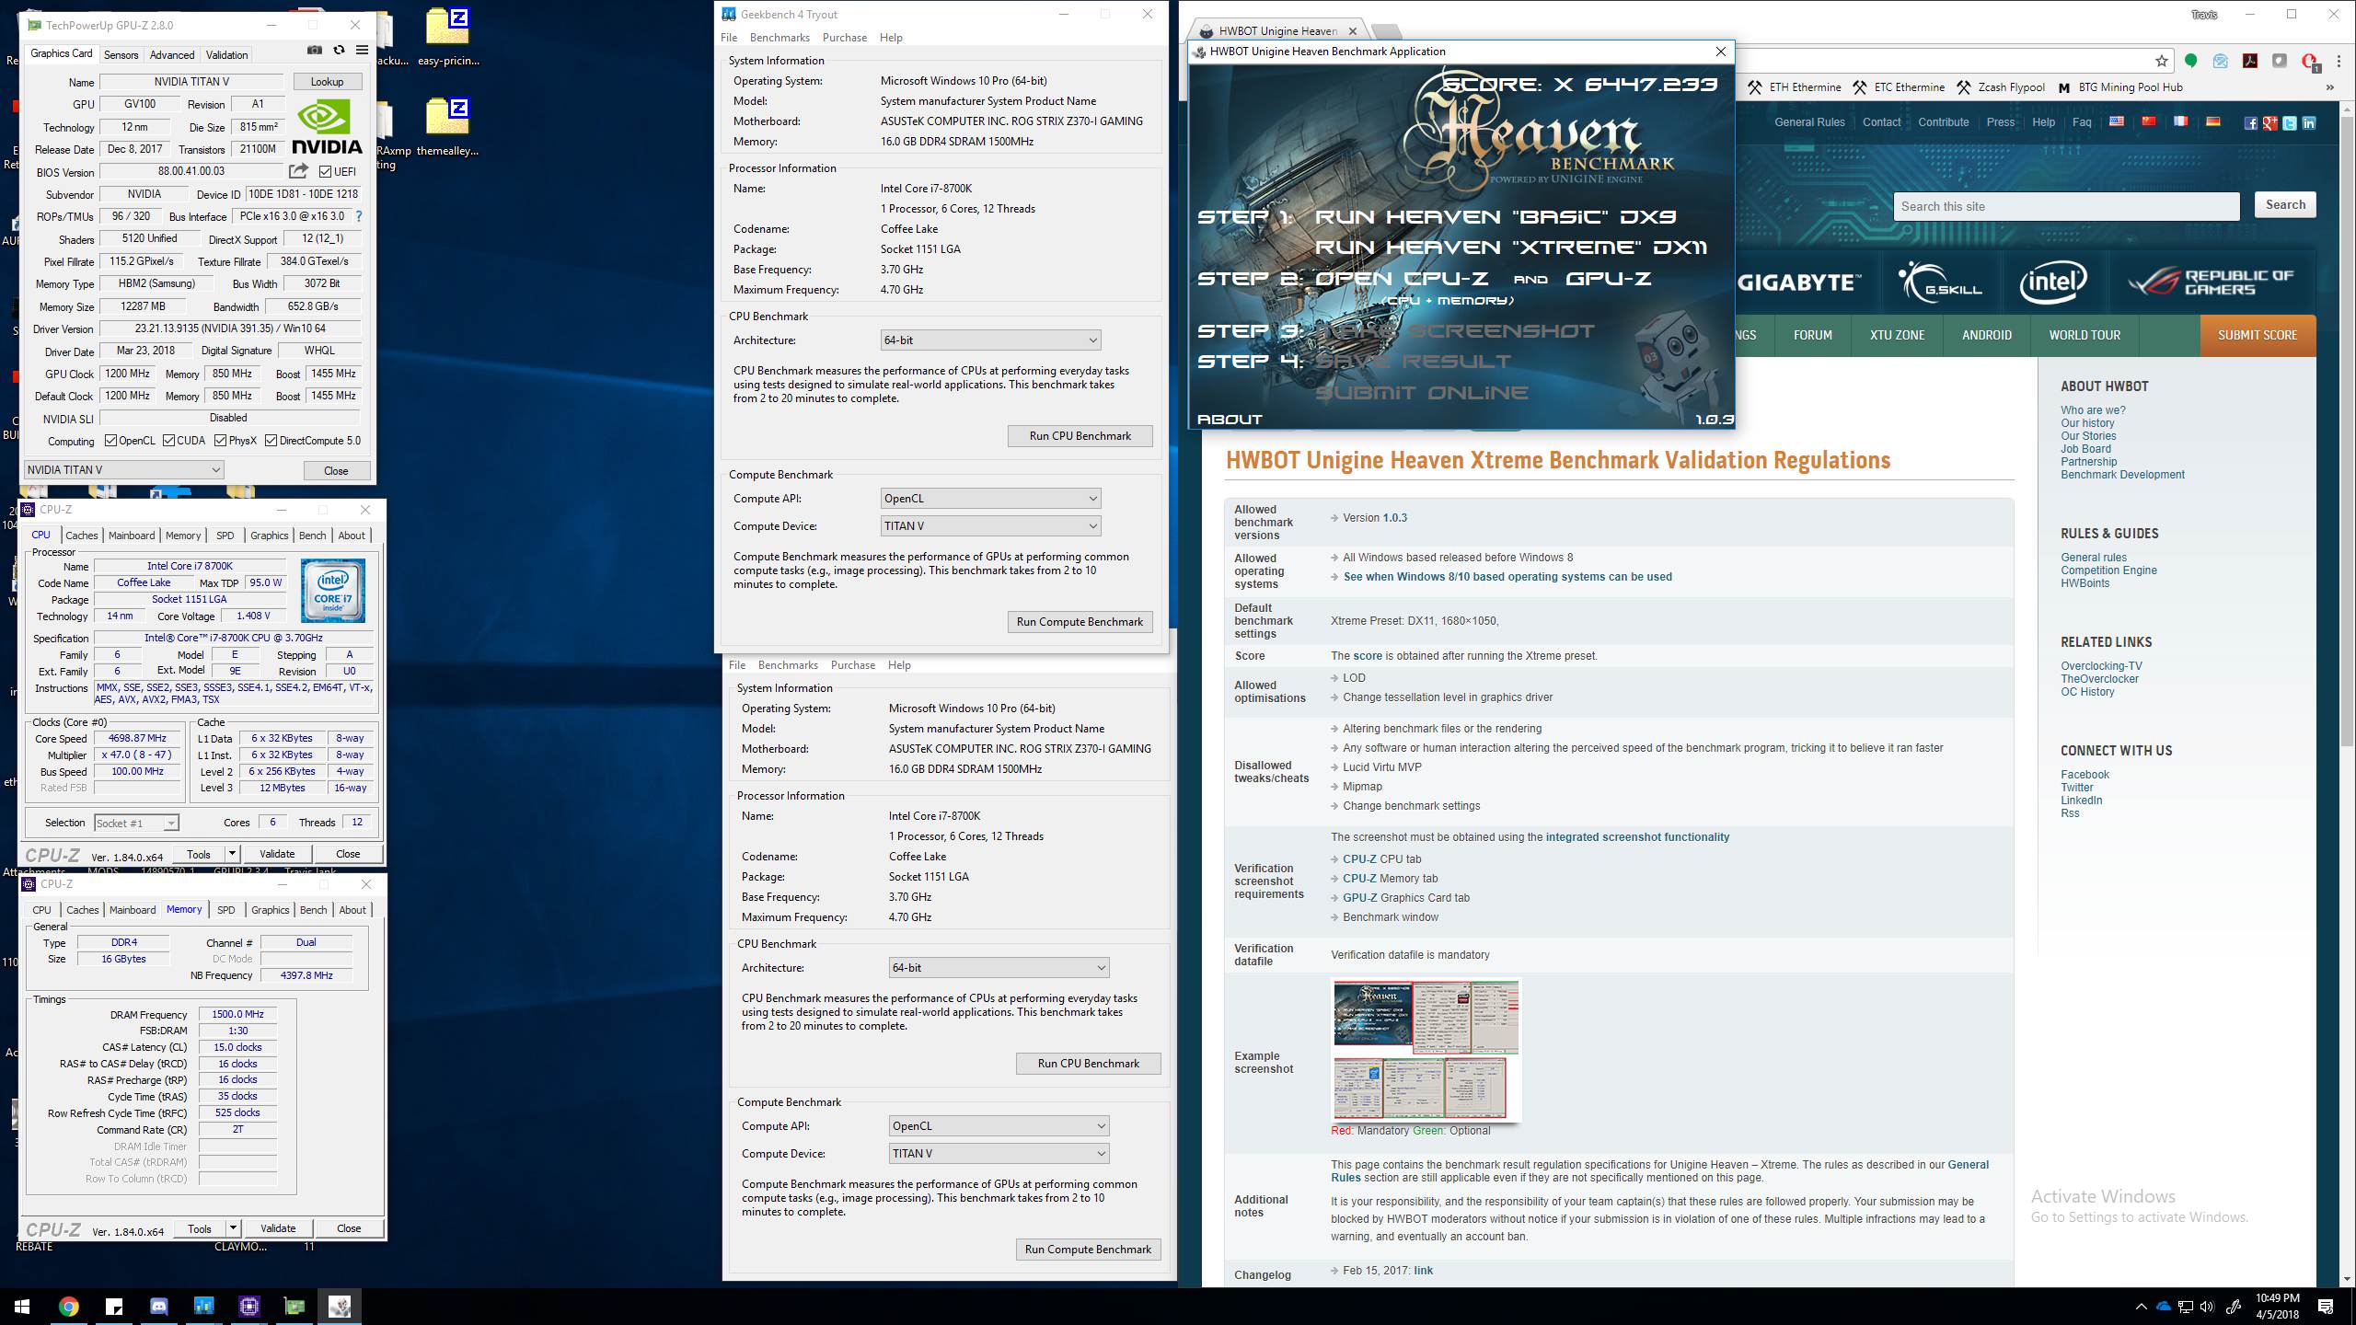Select German flag language icon on HWBOT
The image size is (2356, 1325).
tap(2213, 121)
